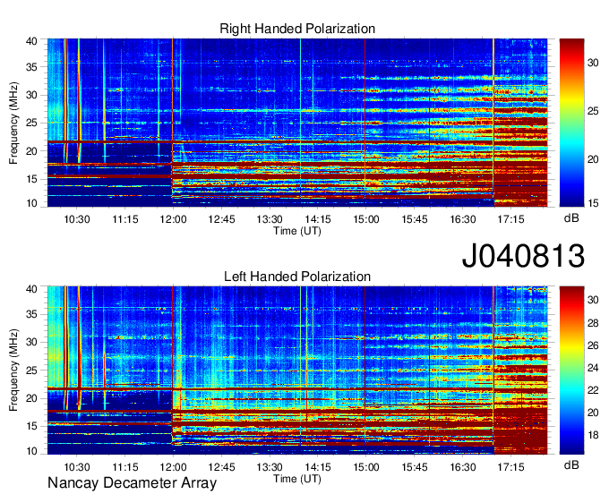
Task: Click '11:15' tick of right-handed plot
Action: (x=125, y=219)
